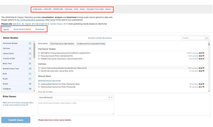Select Bladder/Urinary Tract category

(17, 69)
